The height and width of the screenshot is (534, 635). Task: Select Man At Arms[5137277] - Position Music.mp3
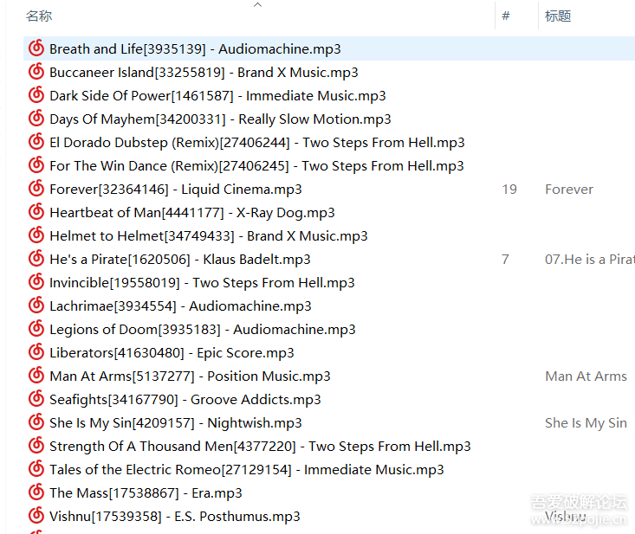190,376
